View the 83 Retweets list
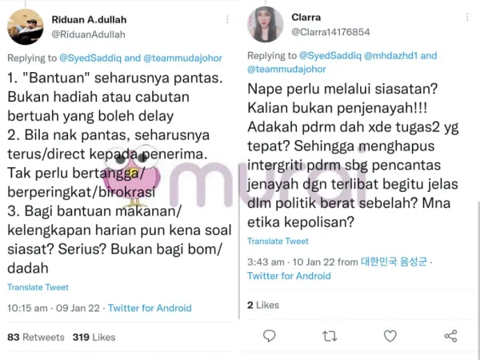480x360 pixels. [36, 337]
